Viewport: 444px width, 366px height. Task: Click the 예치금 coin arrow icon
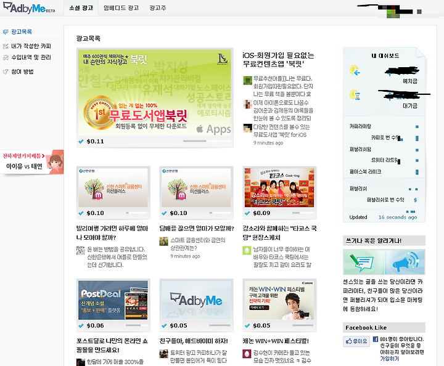coord(355,70)
